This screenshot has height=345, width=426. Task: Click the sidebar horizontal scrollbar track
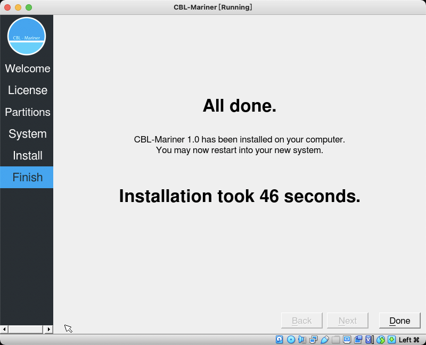point(26,329)
